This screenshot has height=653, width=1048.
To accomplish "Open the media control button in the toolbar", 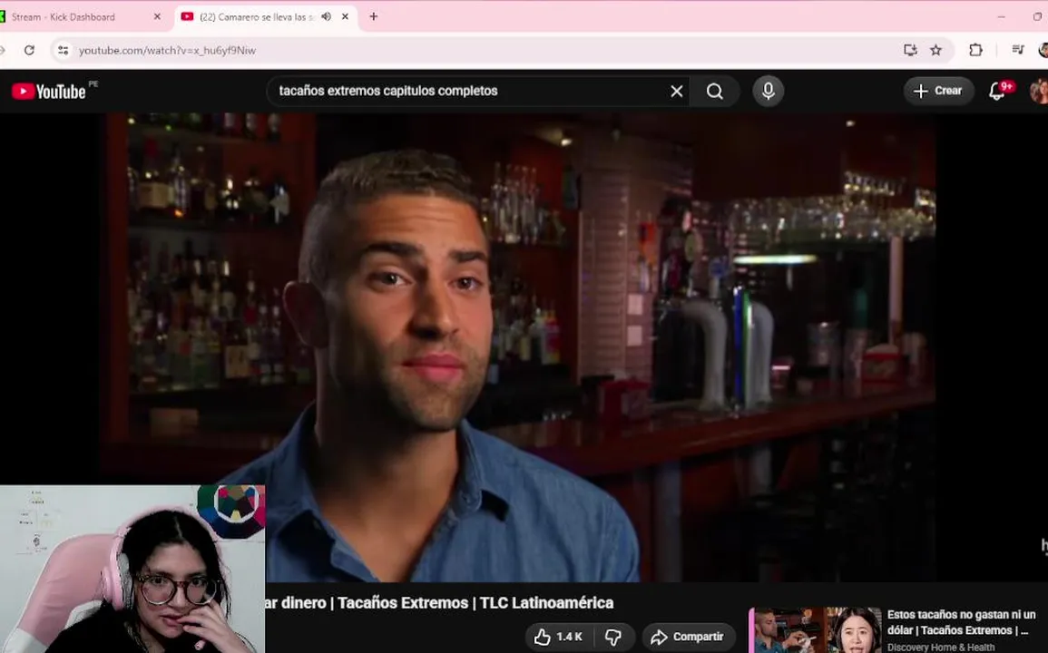I will [1018, 50].
